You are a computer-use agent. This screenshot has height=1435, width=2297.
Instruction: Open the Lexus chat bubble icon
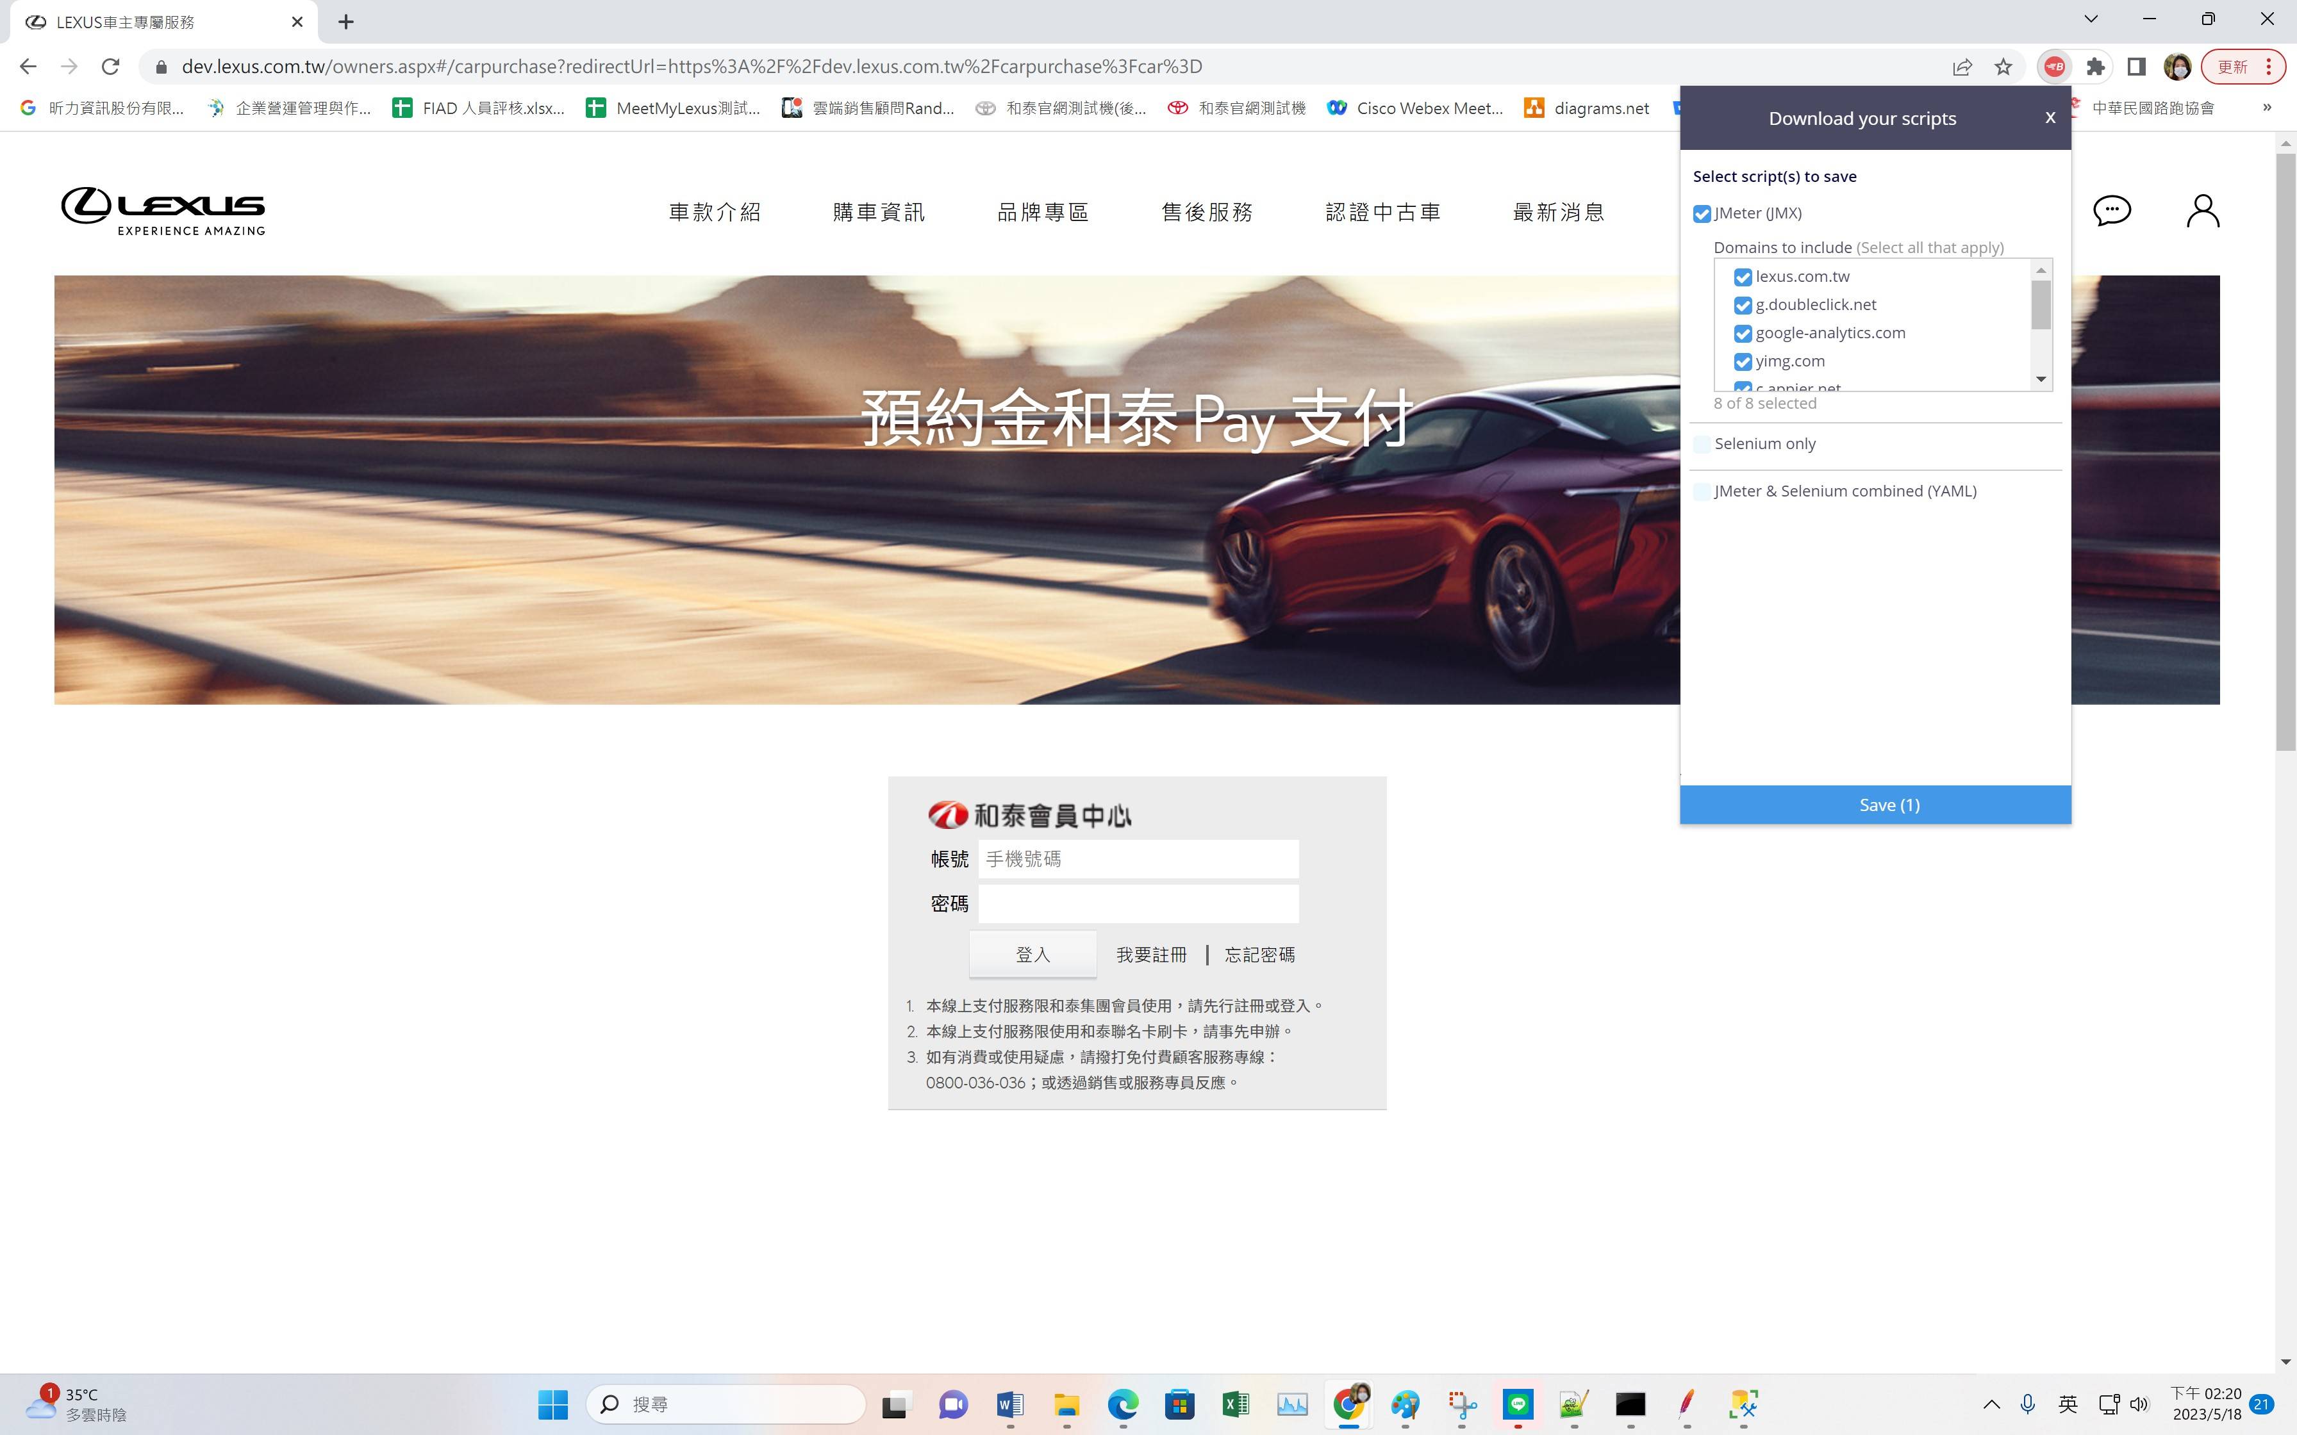click(2112, 211)
